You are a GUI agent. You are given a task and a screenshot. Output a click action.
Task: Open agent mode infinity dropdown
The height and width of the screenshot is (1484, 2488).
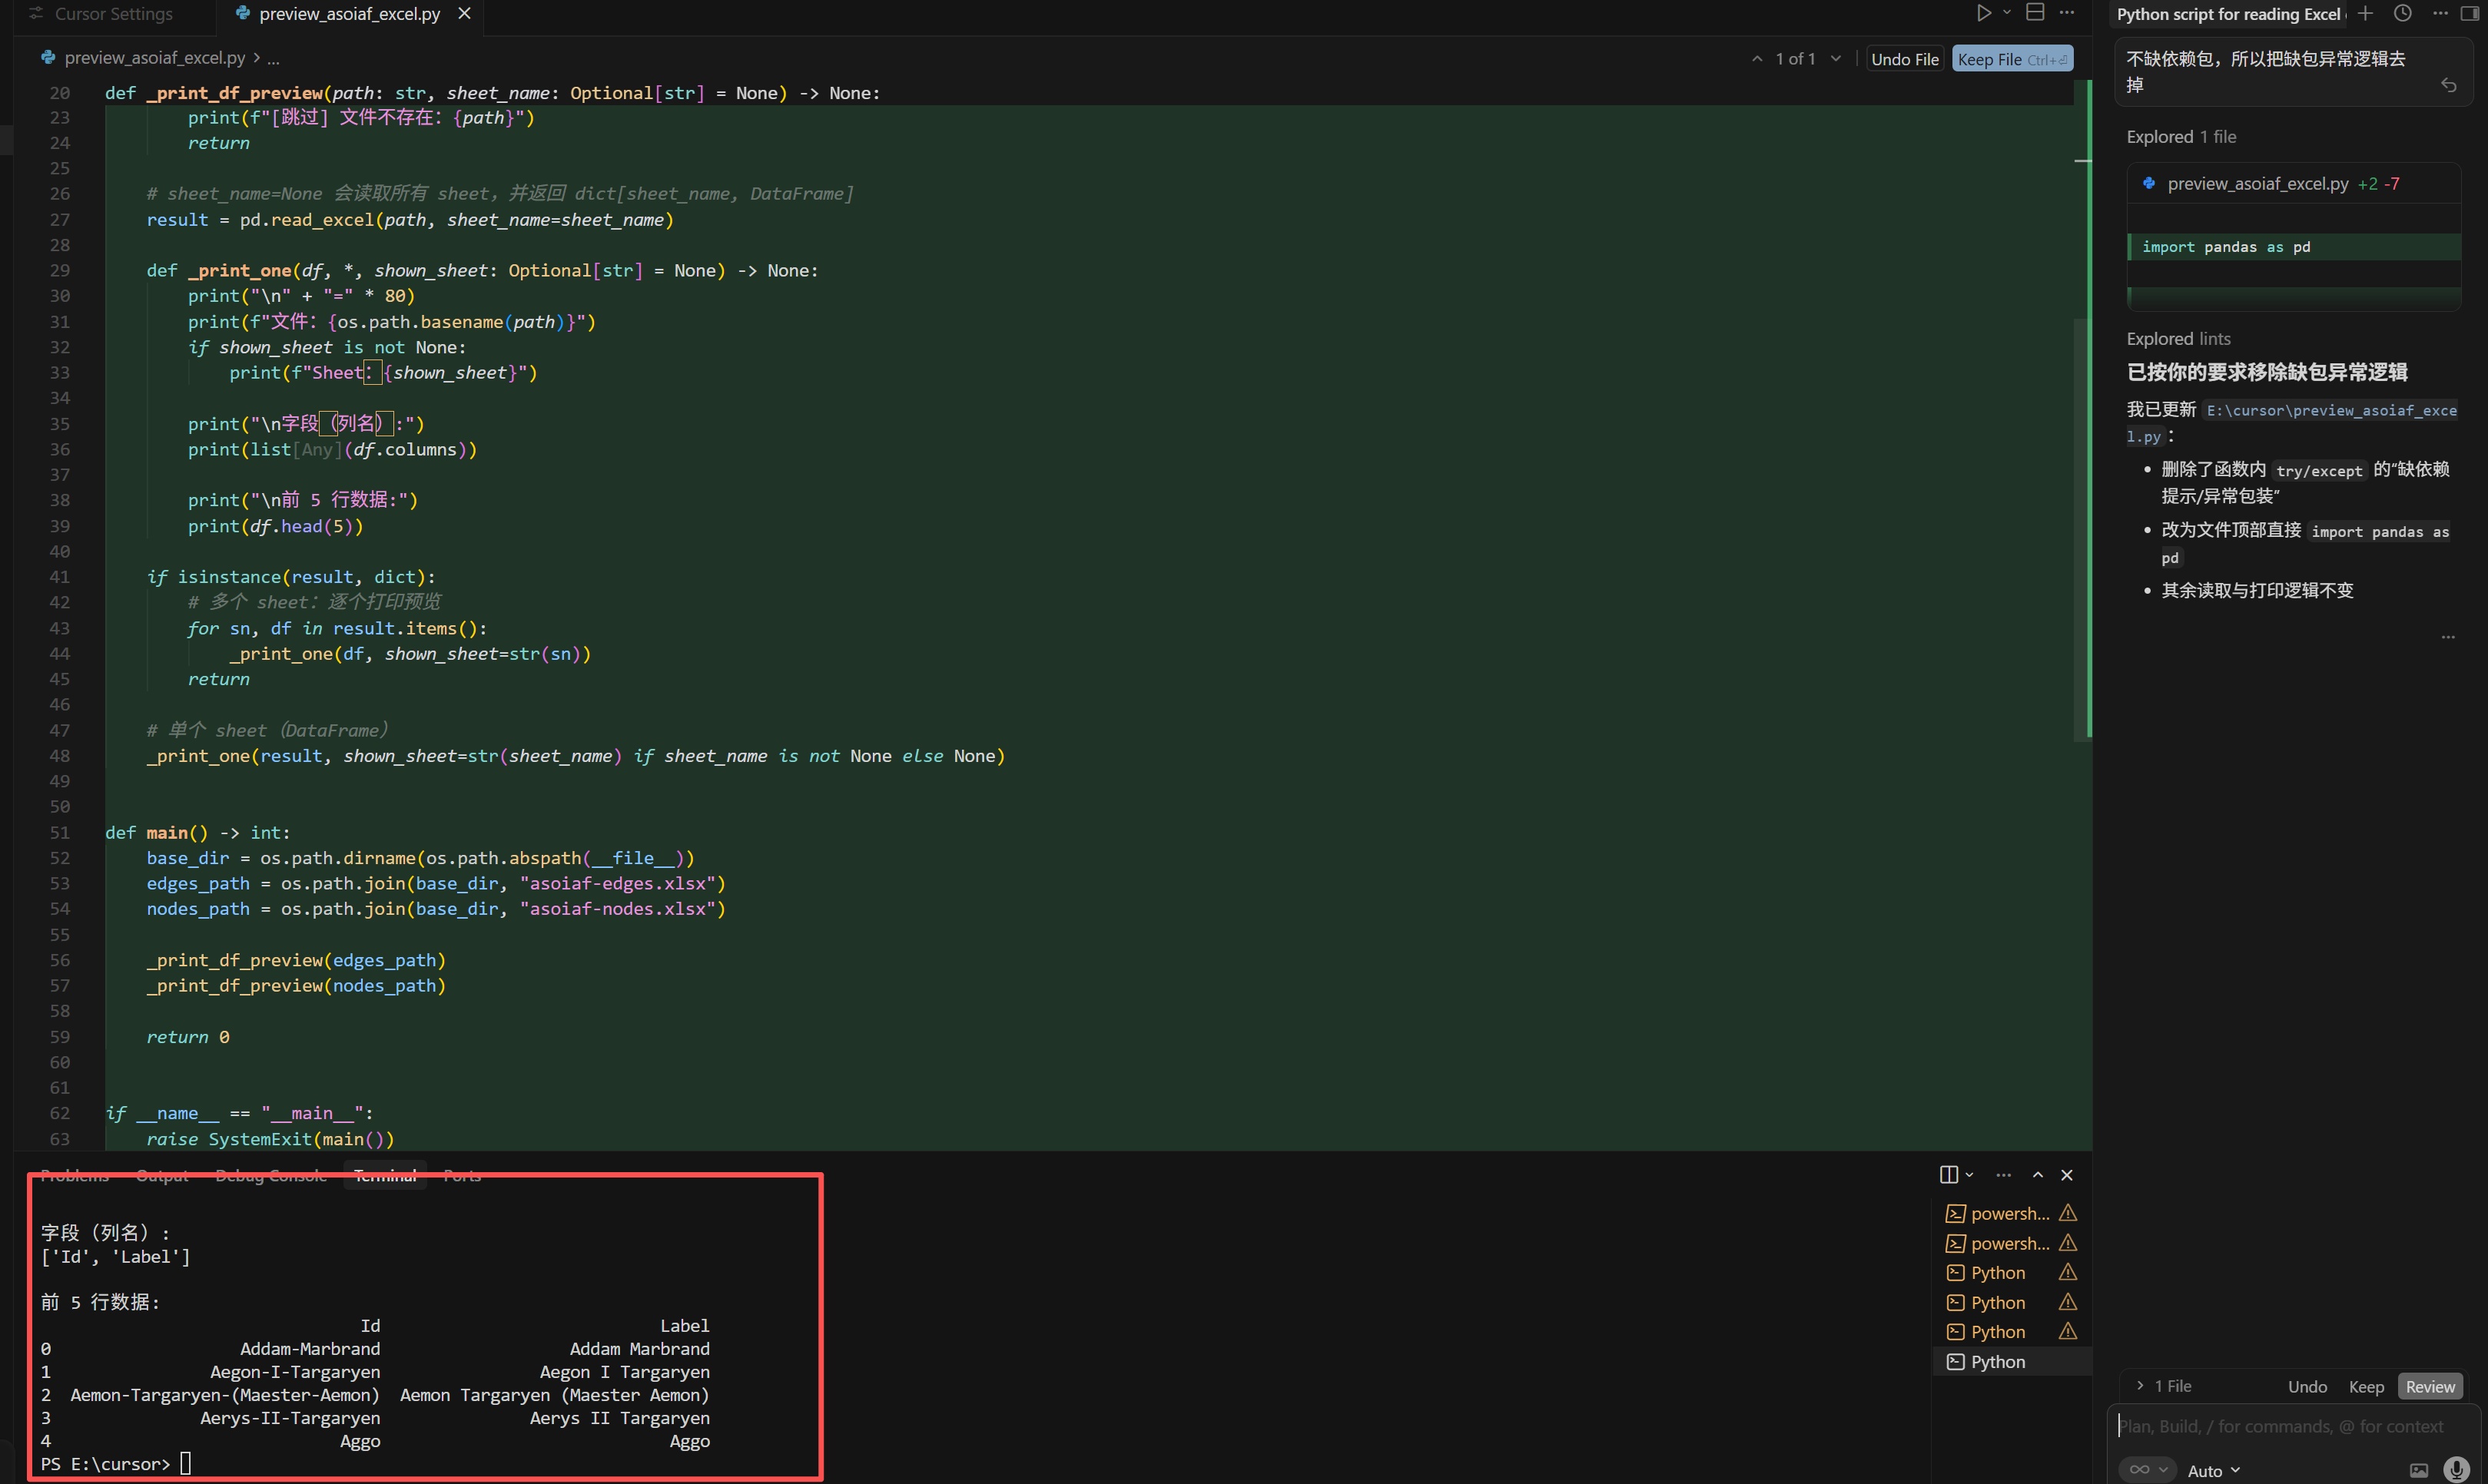coord(2147,1469)
